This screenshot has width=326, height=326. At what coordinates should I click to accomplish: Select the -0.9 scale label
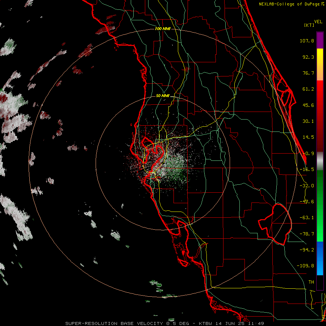[308, 154]
